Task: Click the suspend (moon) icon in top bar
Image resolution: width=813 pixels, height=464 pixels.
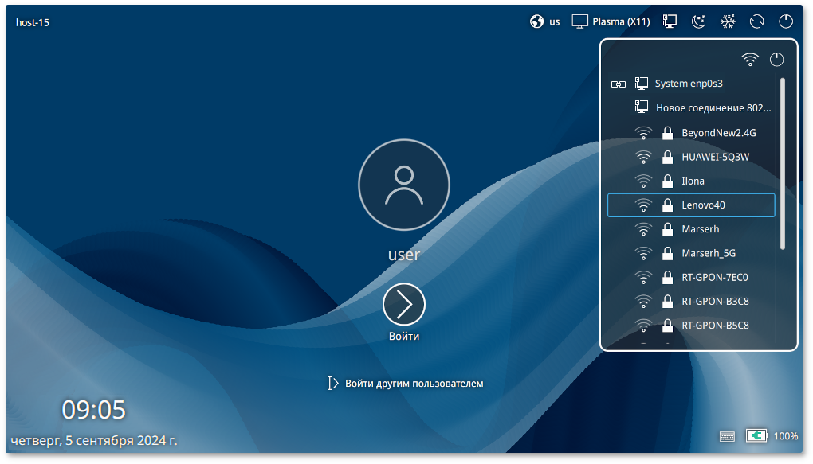Action: click(x=699, y=22)
